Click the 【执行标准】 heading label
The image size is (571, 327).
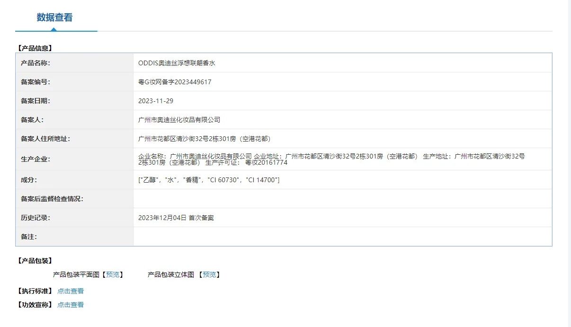pos(35,291)
